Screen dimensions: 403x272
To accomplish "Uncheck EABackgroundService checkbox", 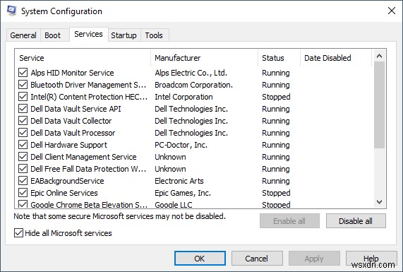I will [x=23, y=181].
